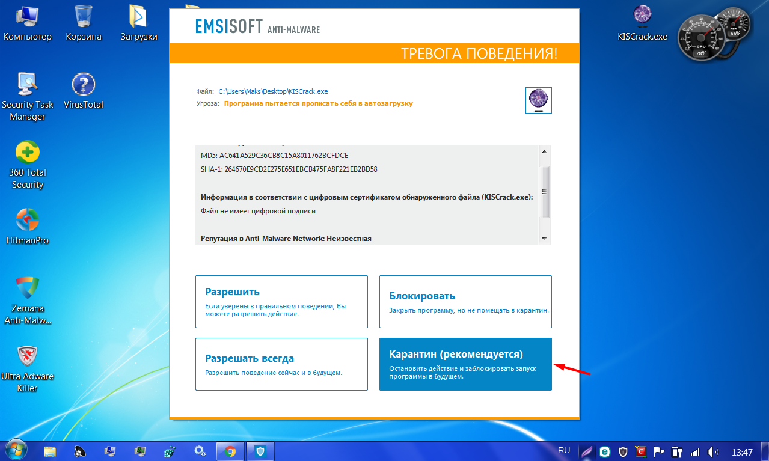
Task: Click the Карантин (рекомендуется) button
Action: coord(465,364)
